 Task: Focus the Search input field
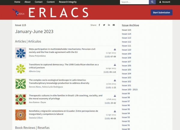(x=134, y=2)
